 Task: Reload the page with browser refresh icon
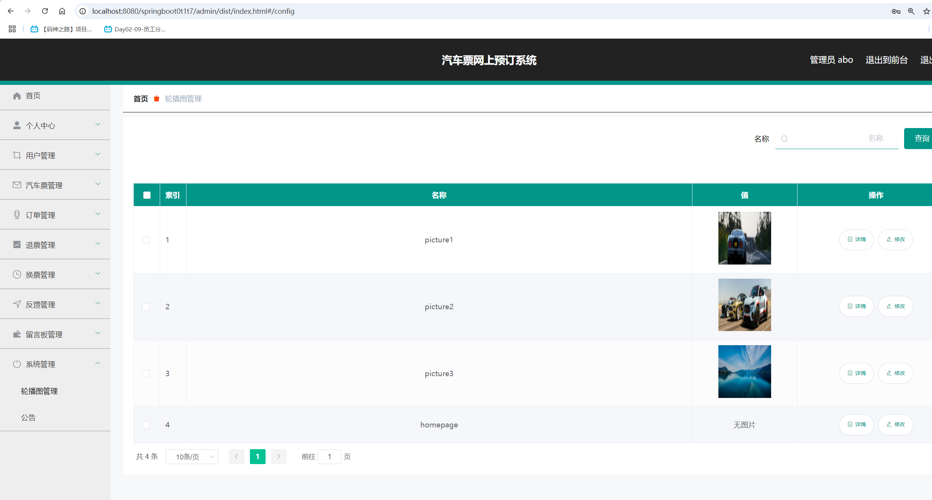coord(45,11)
